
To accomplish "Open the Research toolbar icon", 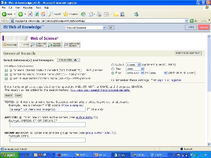I will 122,14.
